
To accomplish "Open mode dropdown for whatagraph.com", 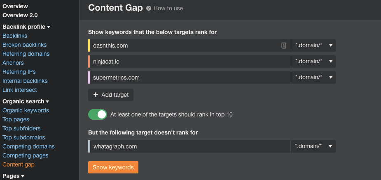I will pos(313,146).
